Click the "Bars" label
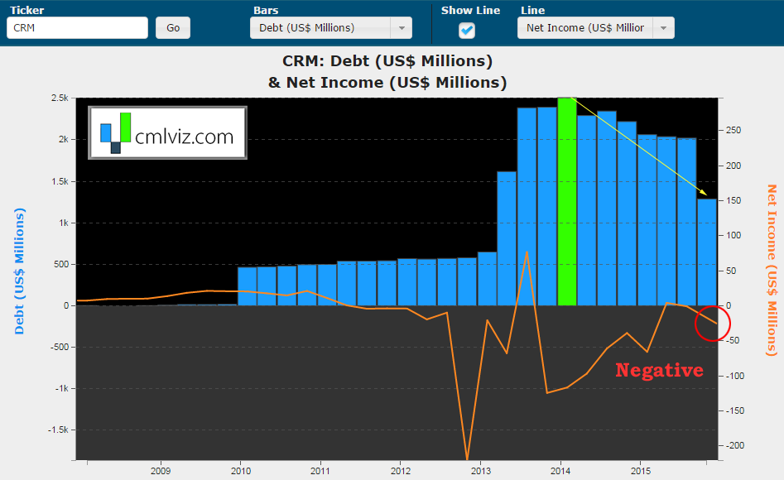The height and width of the screenshot is (480, 784). tap(266, 10)
